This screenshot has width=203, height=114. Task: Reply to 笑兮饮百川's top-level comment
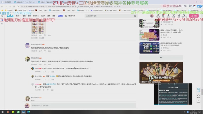click(x=49, y=65)
